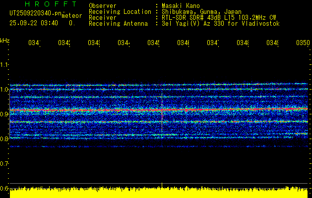This screenshot has height=198, width=312.
Task: Click the 1.1 kHz frequency axis label
Action: [4, 65]
